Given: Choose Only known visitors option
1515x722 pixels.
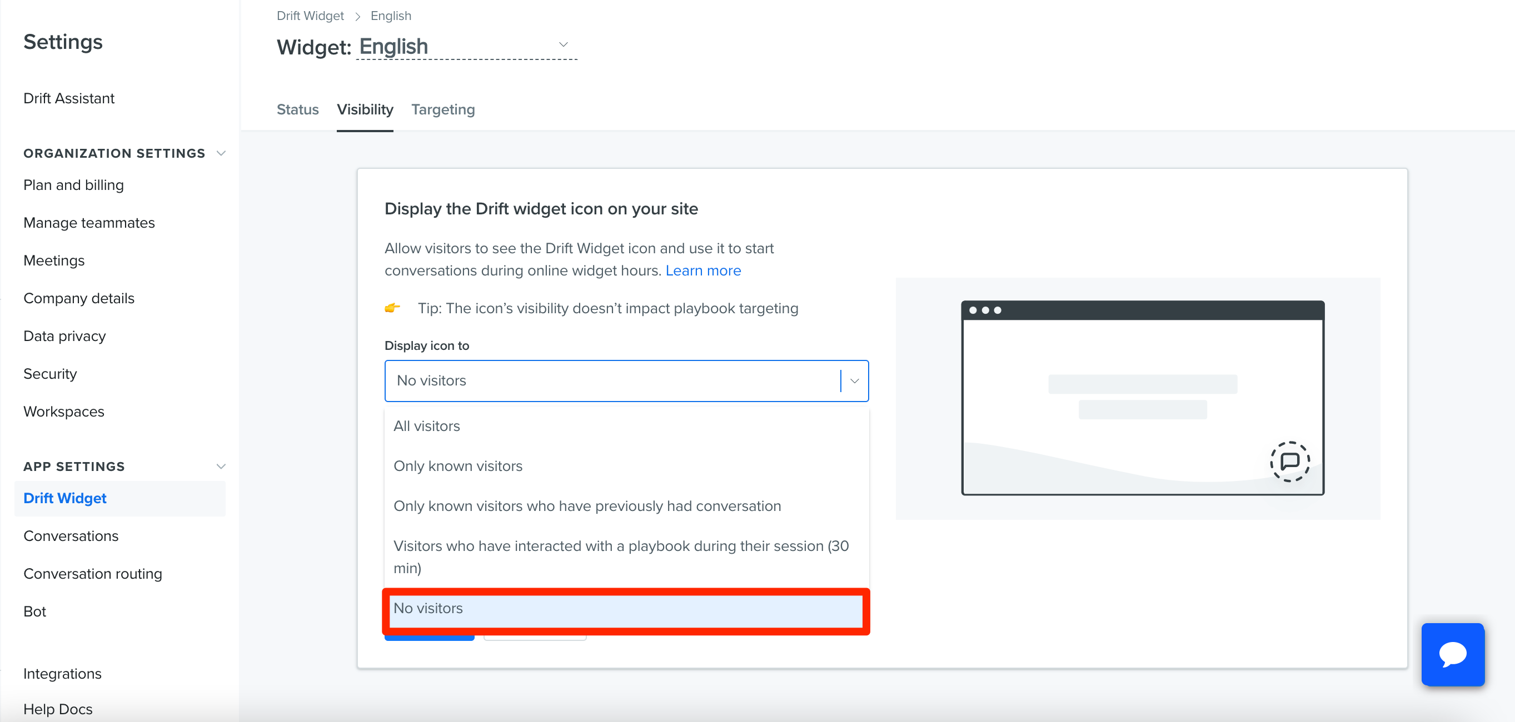Looking at the screenshot, I should 626,465.
